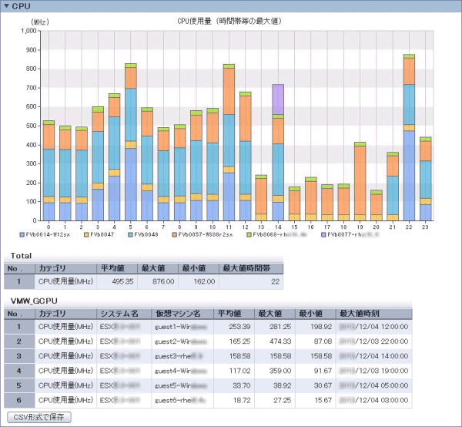This screenshot has height=427, width=462.
Task: Click the FVb0057-WS08r2sx legend swatch
Action: (175, 234)
